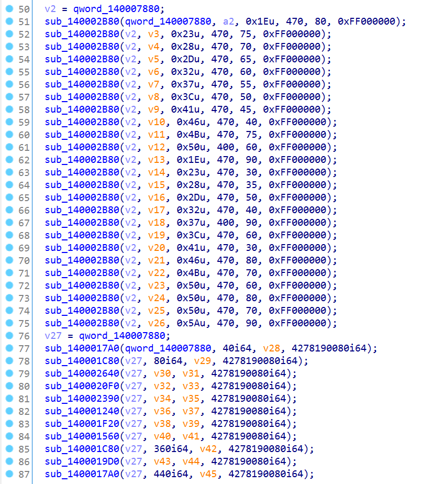The width and height of the screenshot is (444, 484).
Task: Select variable v36 on line 82
Action: pos(162,411)
